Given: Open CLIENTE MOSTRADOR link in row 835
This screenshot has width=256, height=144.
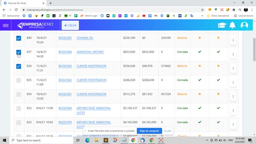Looking at the screenshot, I should [91, 80].
